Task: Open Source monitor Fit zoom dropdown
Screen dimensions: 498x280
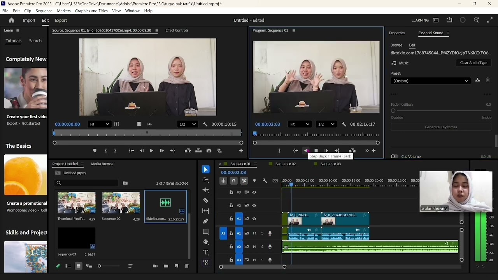Action: [100, 124]
